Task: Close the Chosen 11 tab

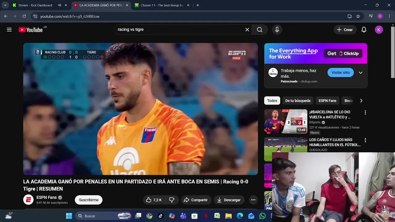Action: 189,5
